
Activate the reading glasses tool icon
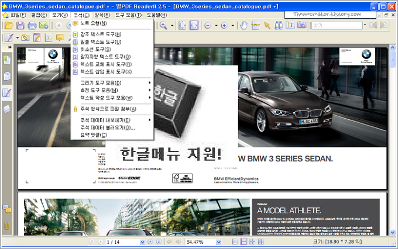255,25
